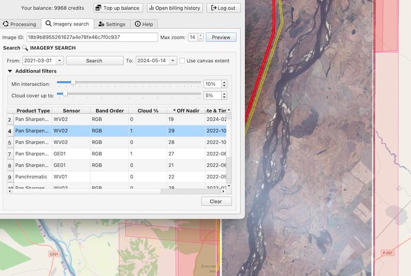Screen dimensions: 411x276
Task: Sort by Sensor column header
Action: coord(71,111)
